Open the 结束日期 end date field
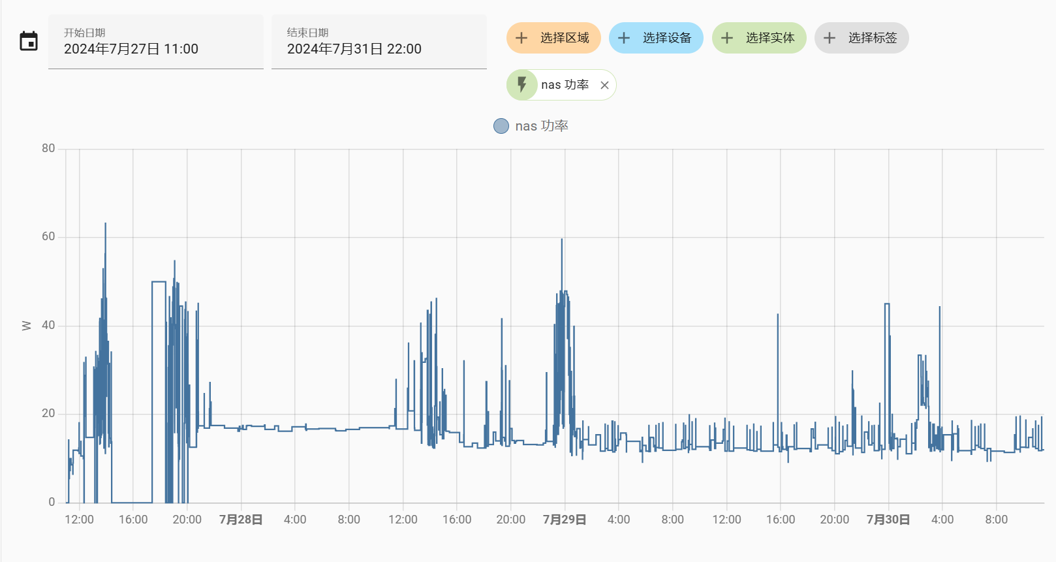Screen dimensions: 1056x562 coord(379,42)
